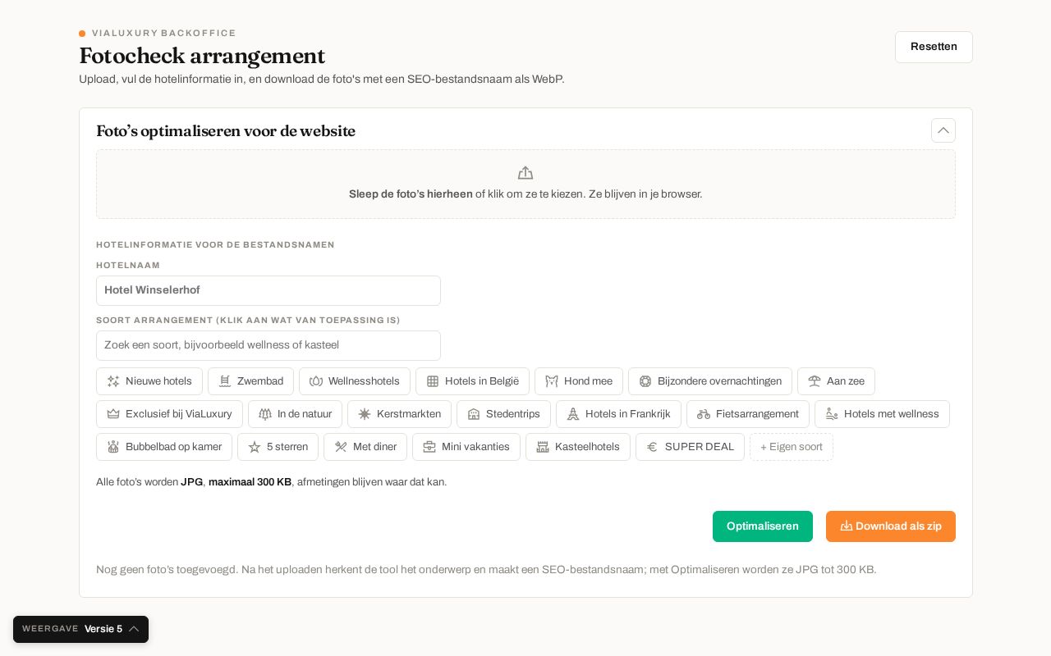Screen dimensions: 1051x656
Task: Collapse the Foto's optimaliseren panel with chevron
Action: point(943,130)
